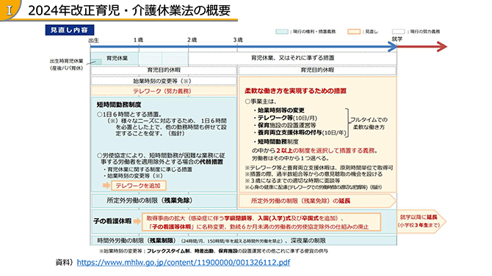Open the mhlw.go.jp PDF source link

(x=184, y=262)
